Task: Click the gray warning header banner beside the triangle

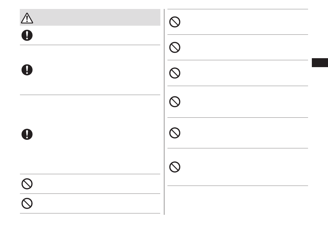Action: point(90,17)
